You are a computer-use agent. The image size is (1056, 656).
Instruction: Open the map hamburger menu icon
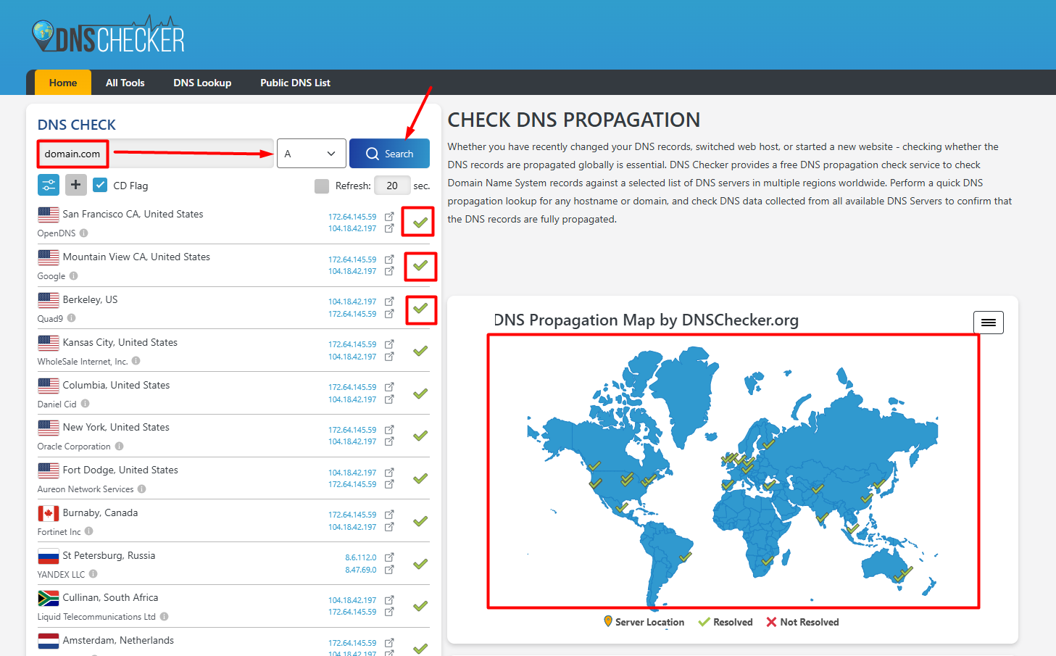988,323
